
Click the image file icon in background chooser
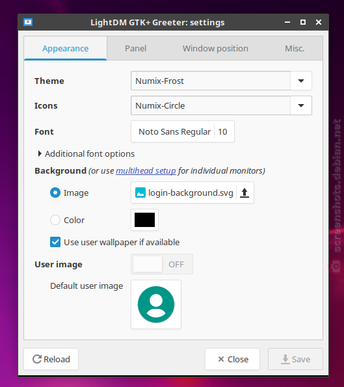point(140,193)
